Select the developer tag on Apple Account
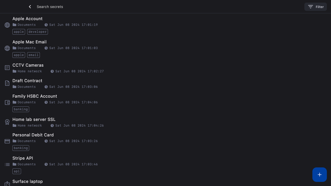This screenshot has width=331, height=186. click(x=37, y=32)
